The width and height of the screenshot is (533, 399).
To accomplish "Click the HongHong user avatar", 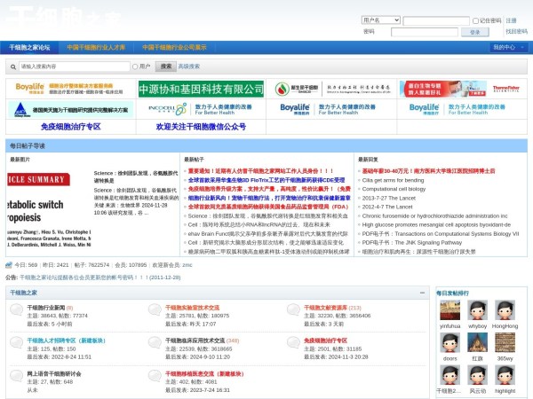I will (x=505, y=309).
